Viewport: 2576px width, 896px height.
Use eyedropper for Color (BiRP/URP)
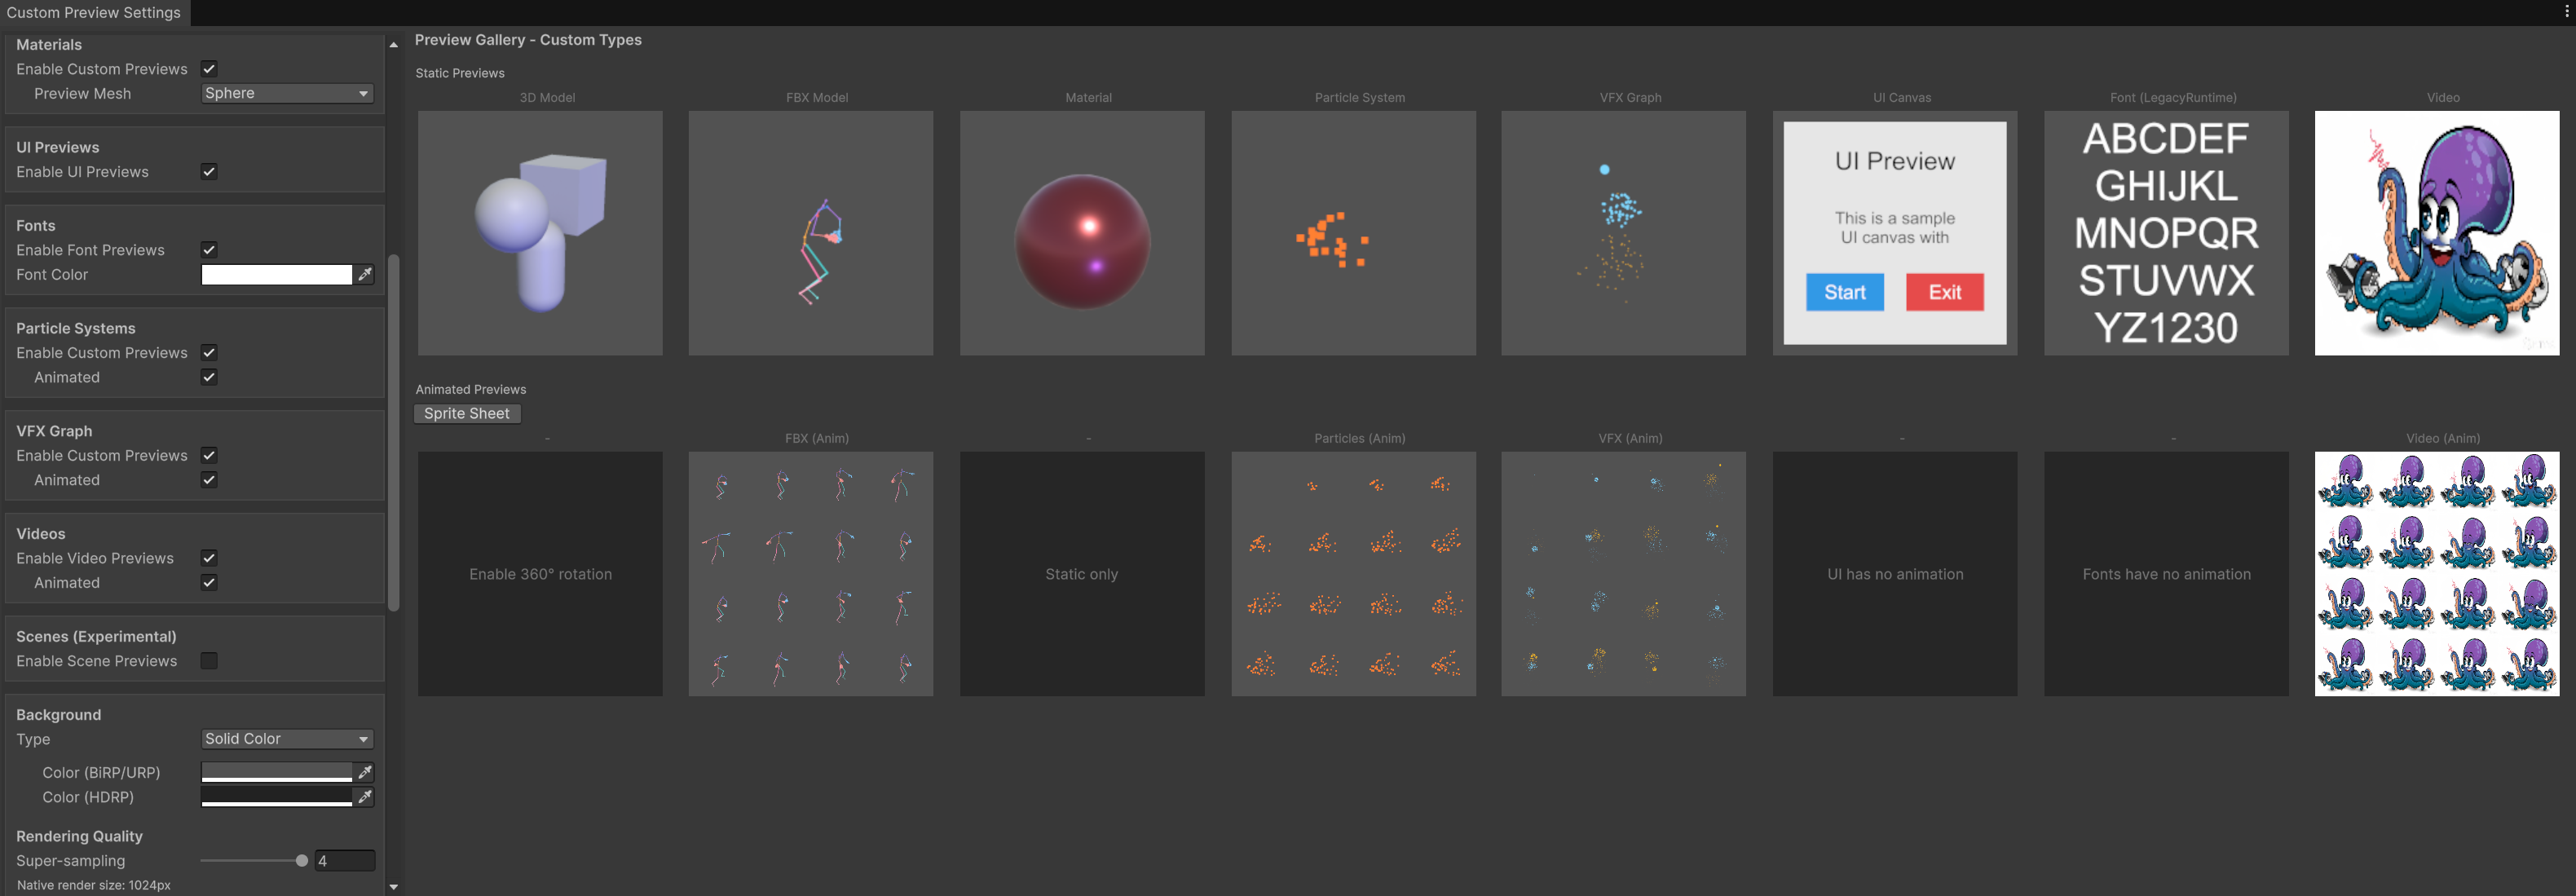(365, 772)
